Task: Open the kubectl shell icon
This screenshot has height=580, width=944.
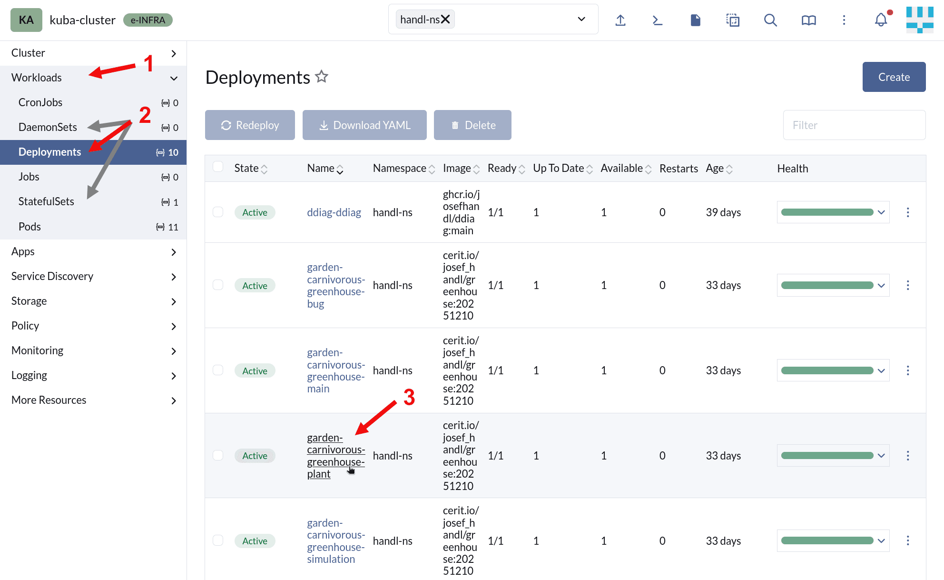Action: pyautogui.click(x=657, y=20)
